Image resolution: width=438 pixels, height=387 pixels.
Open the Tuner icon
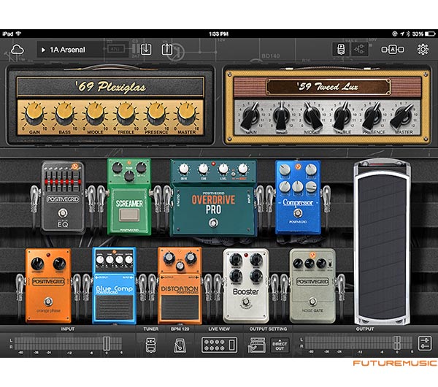coord(151,345)
